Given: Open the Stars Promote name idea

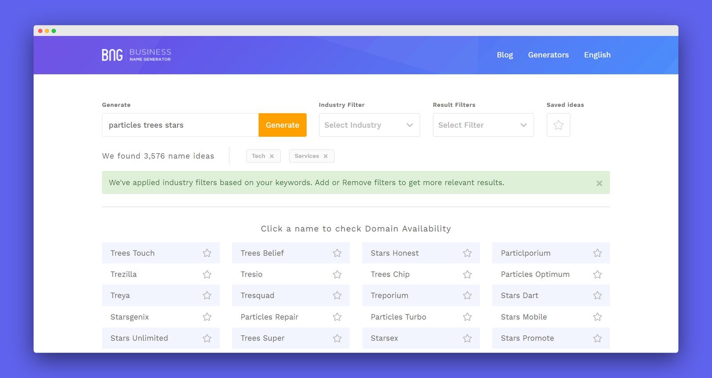Looking at the screenshot, I should point(527,338).
